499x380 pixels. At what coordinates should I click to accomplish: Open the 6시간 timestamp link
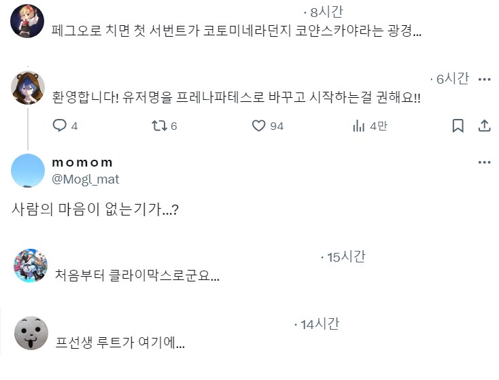[x=453, y=79]
